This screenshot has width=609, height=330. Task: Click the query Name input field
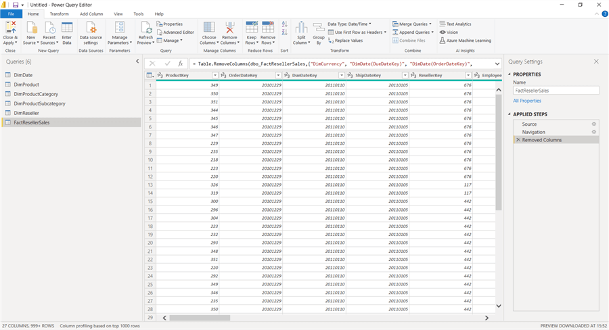pos(556,91)
